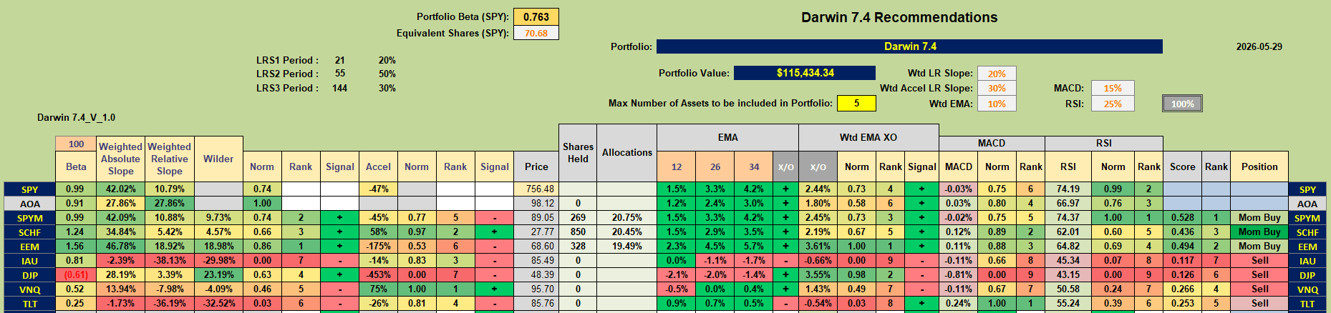Select the yellow Max Number of Assets cell

click(856, 103)
